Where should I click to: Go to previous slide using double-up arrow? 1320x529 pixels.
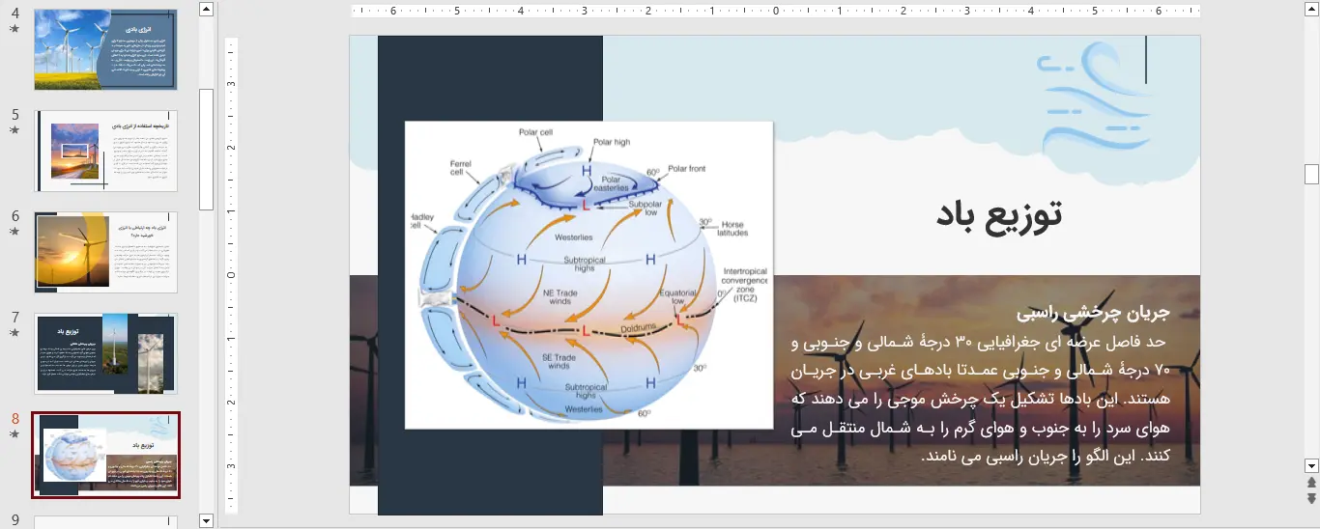(1311, 482)
